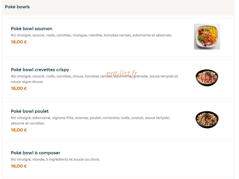Select the Poké bowl saumon title
This screenshot has width=239, height=179.
31,29
